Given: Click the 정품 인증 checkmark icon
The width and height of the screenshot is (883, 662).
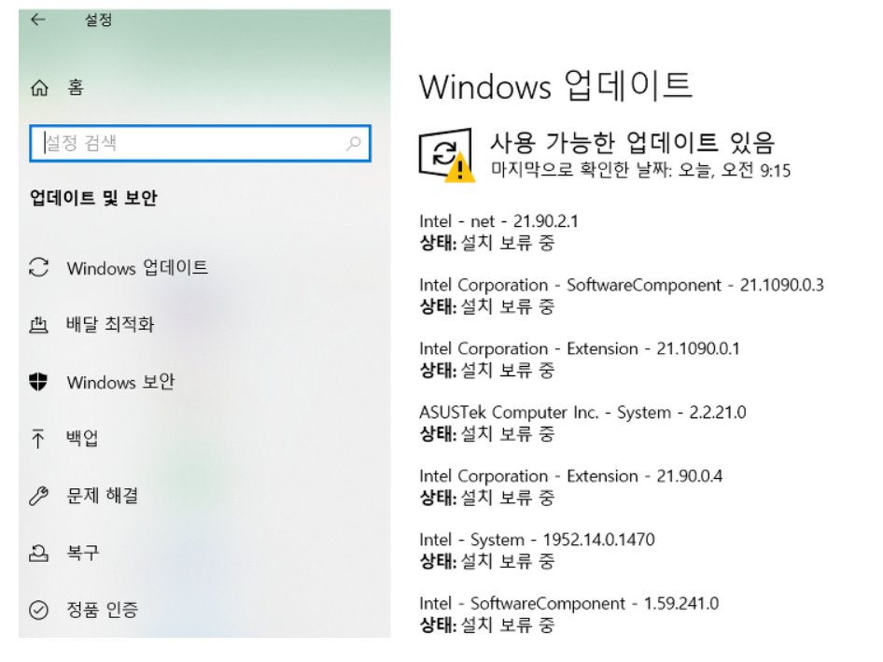Looking at the screenshot, I should click(x=38, y=610).
